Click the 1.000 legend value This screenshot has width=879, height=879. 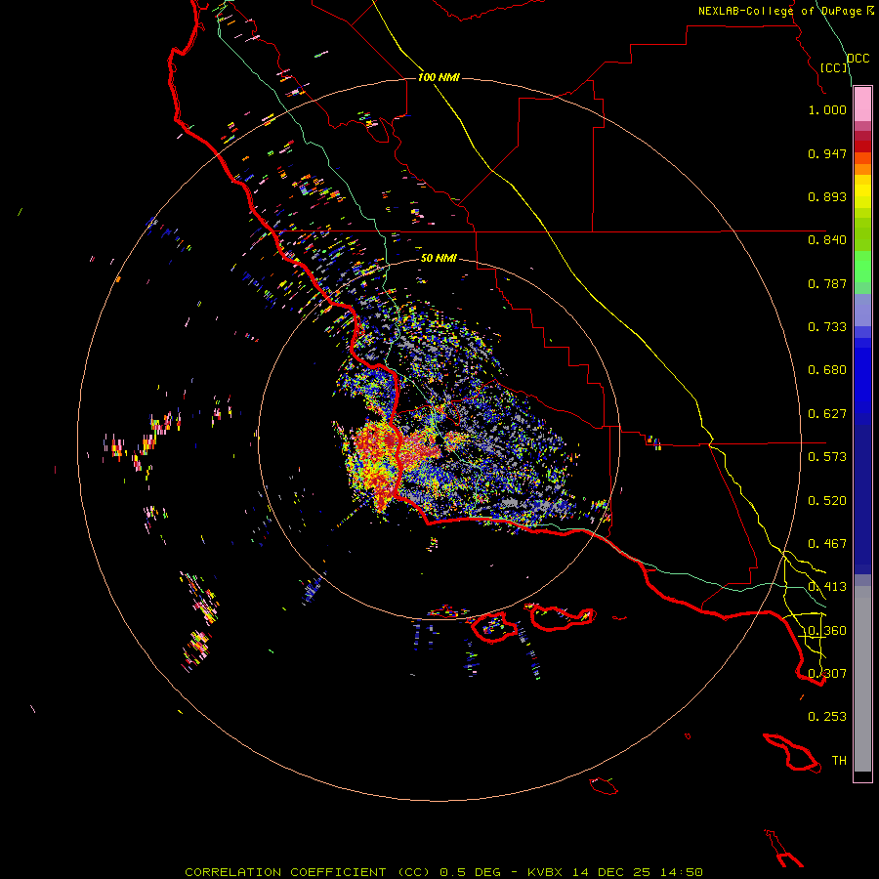click(827, 109)
